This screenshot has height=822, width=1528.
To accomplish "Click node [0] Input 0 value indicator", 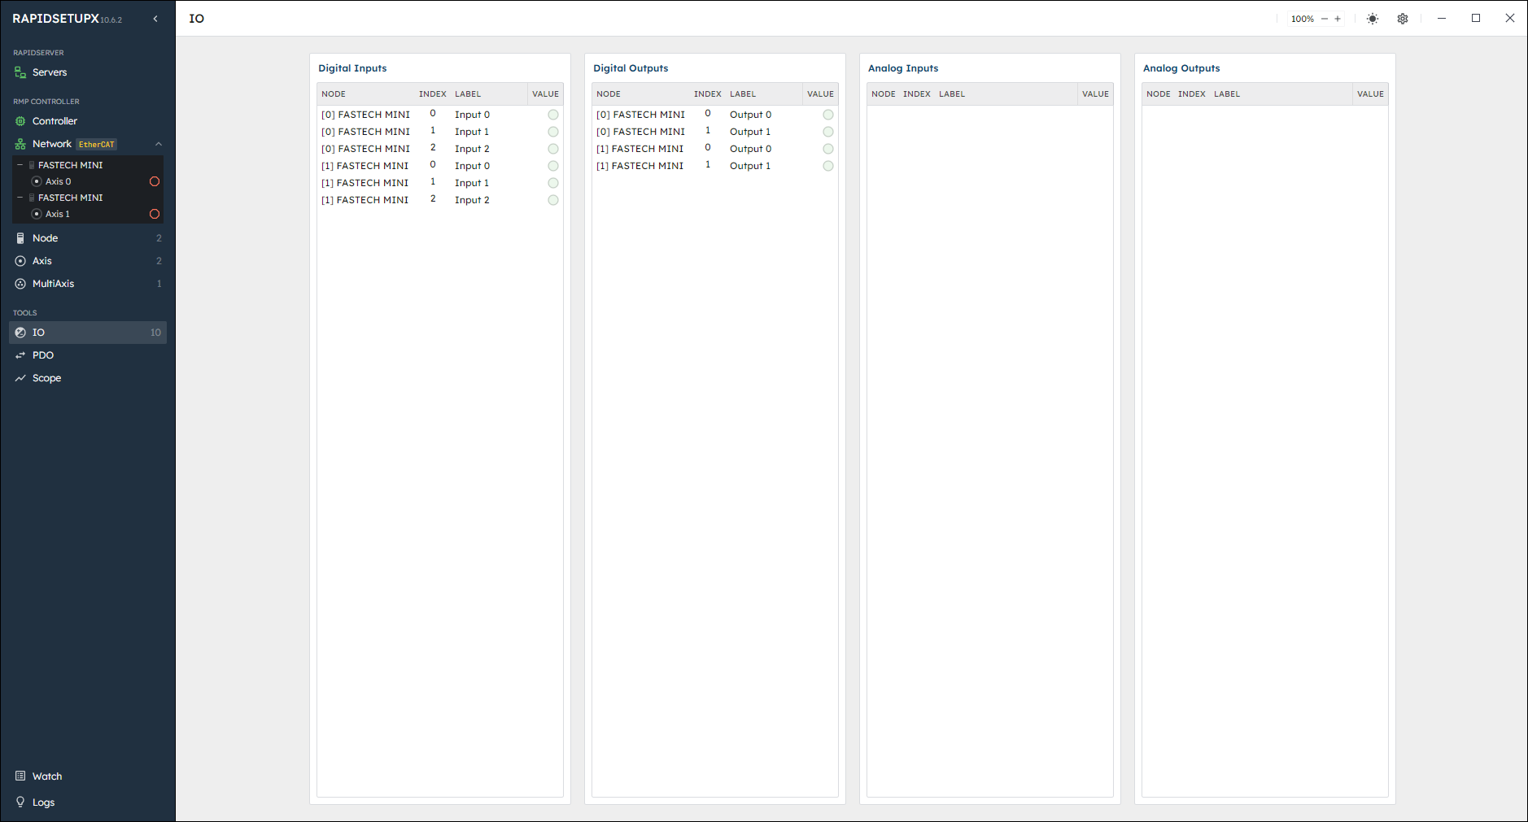I will tap(553, 115).
